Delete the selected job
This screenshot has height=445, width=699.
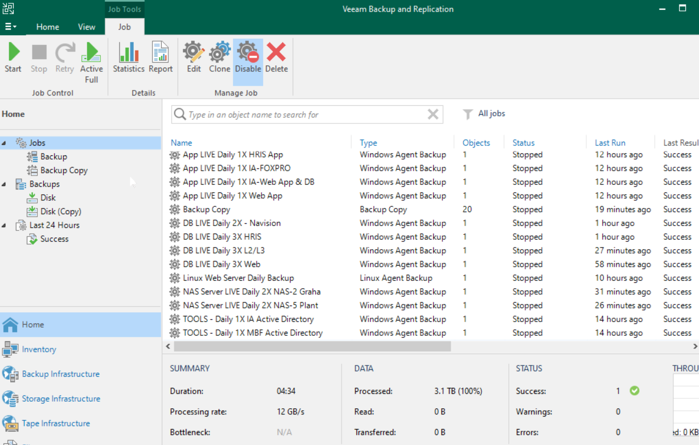coord(276,58)
